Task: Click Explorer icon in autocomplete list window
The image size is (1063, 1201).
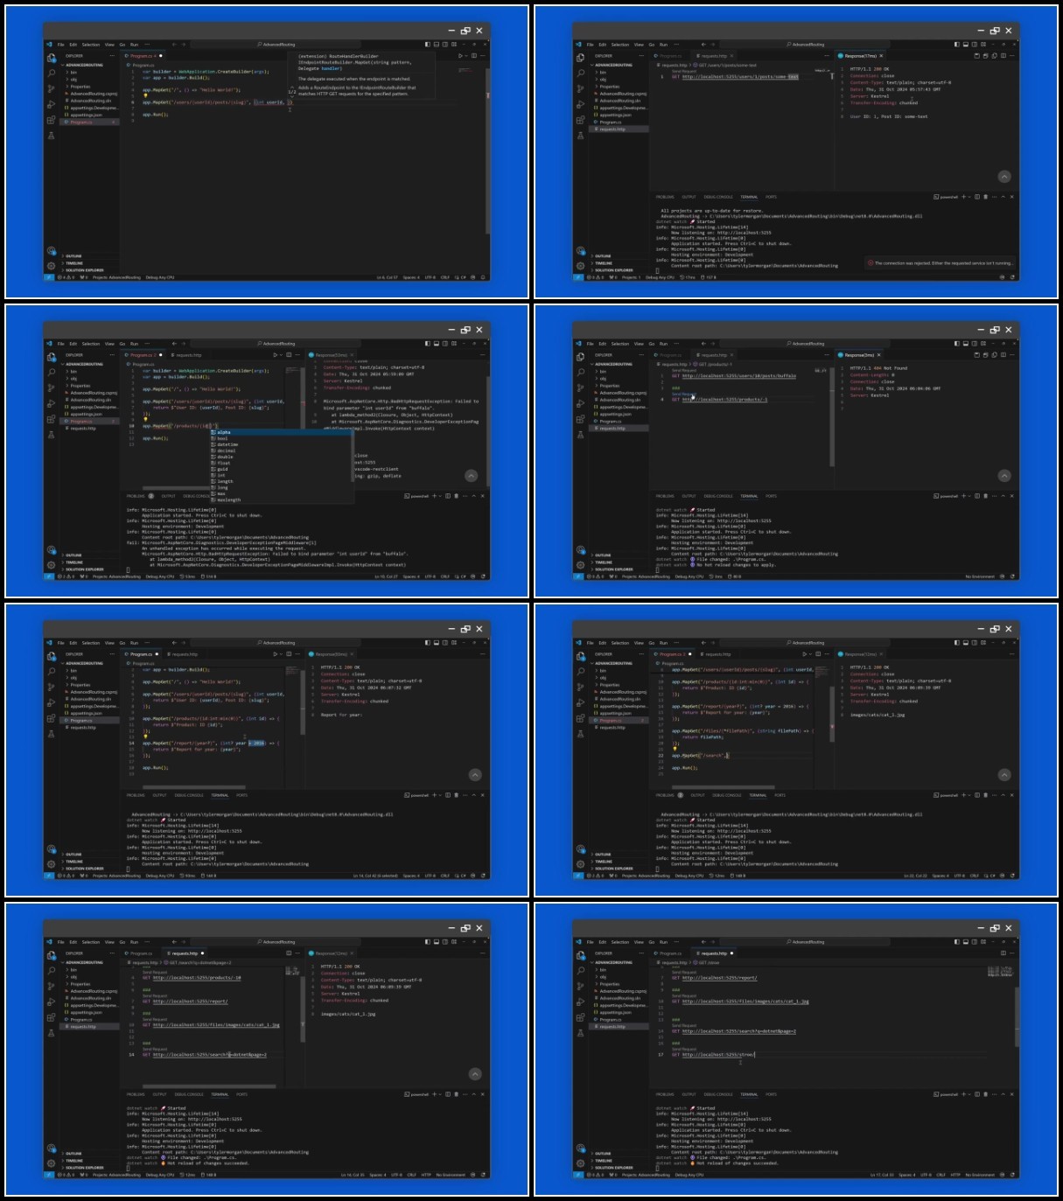Action: [x=51, y=356]
